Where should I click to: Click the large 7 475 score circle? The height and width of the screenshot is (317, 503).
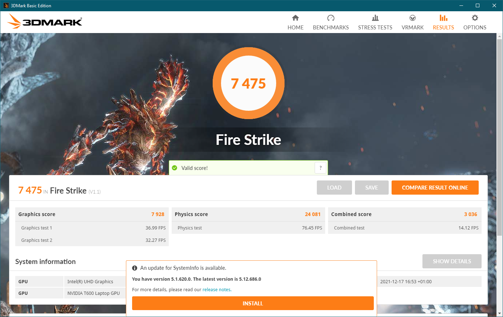pyautogui.click(x=249, y=84)
